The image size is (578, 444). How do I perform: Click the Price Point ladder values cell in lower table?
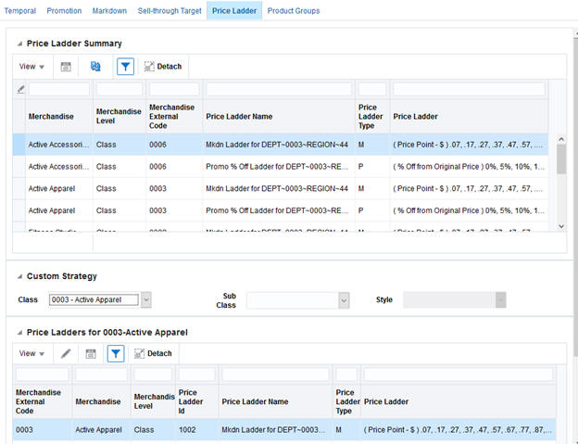[458, 430]
